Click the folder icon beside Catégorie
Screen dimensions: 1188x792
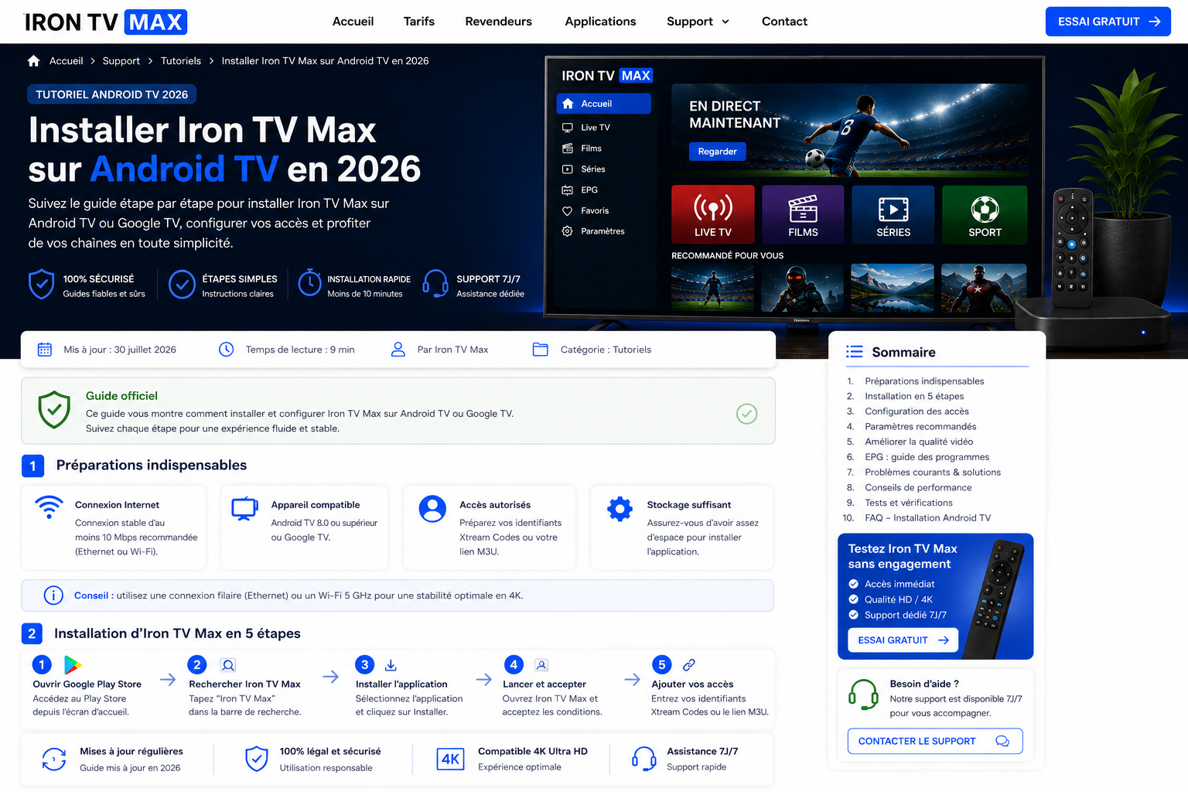(x=540, y=350)
